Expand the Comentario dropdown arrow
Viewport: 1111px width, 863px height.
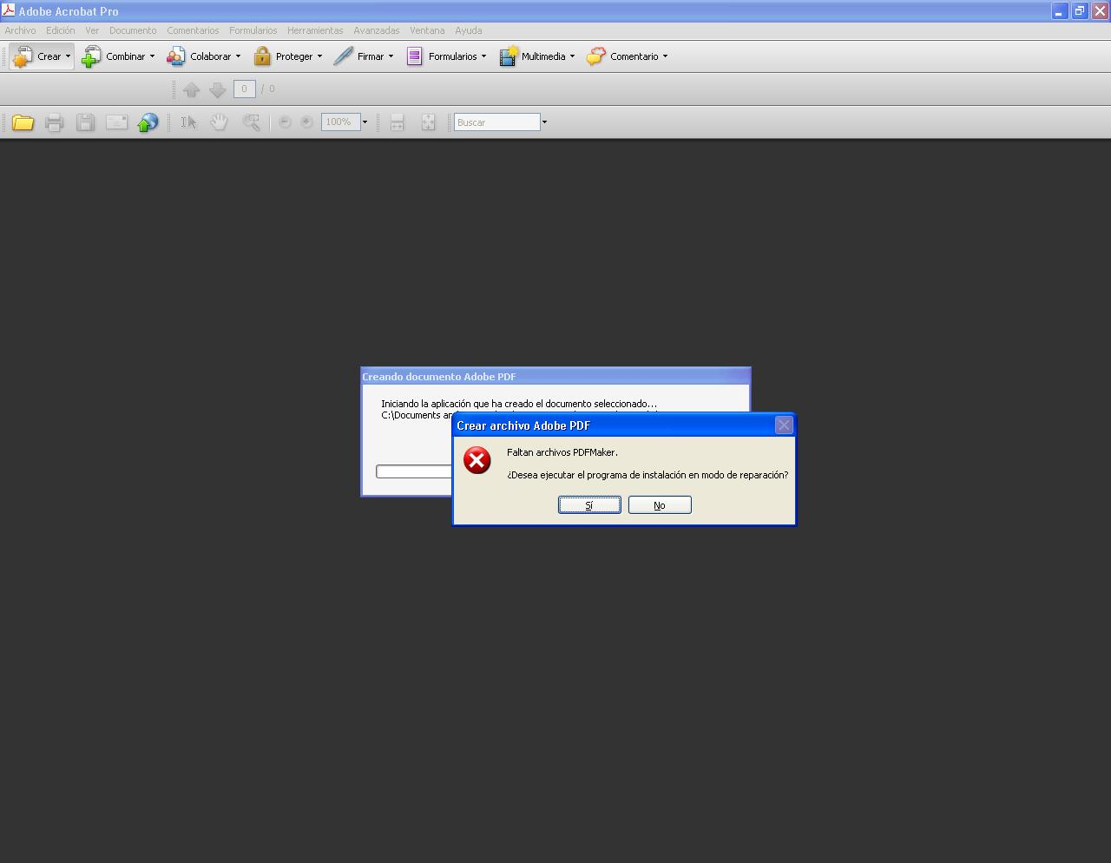tap(665, 56)
